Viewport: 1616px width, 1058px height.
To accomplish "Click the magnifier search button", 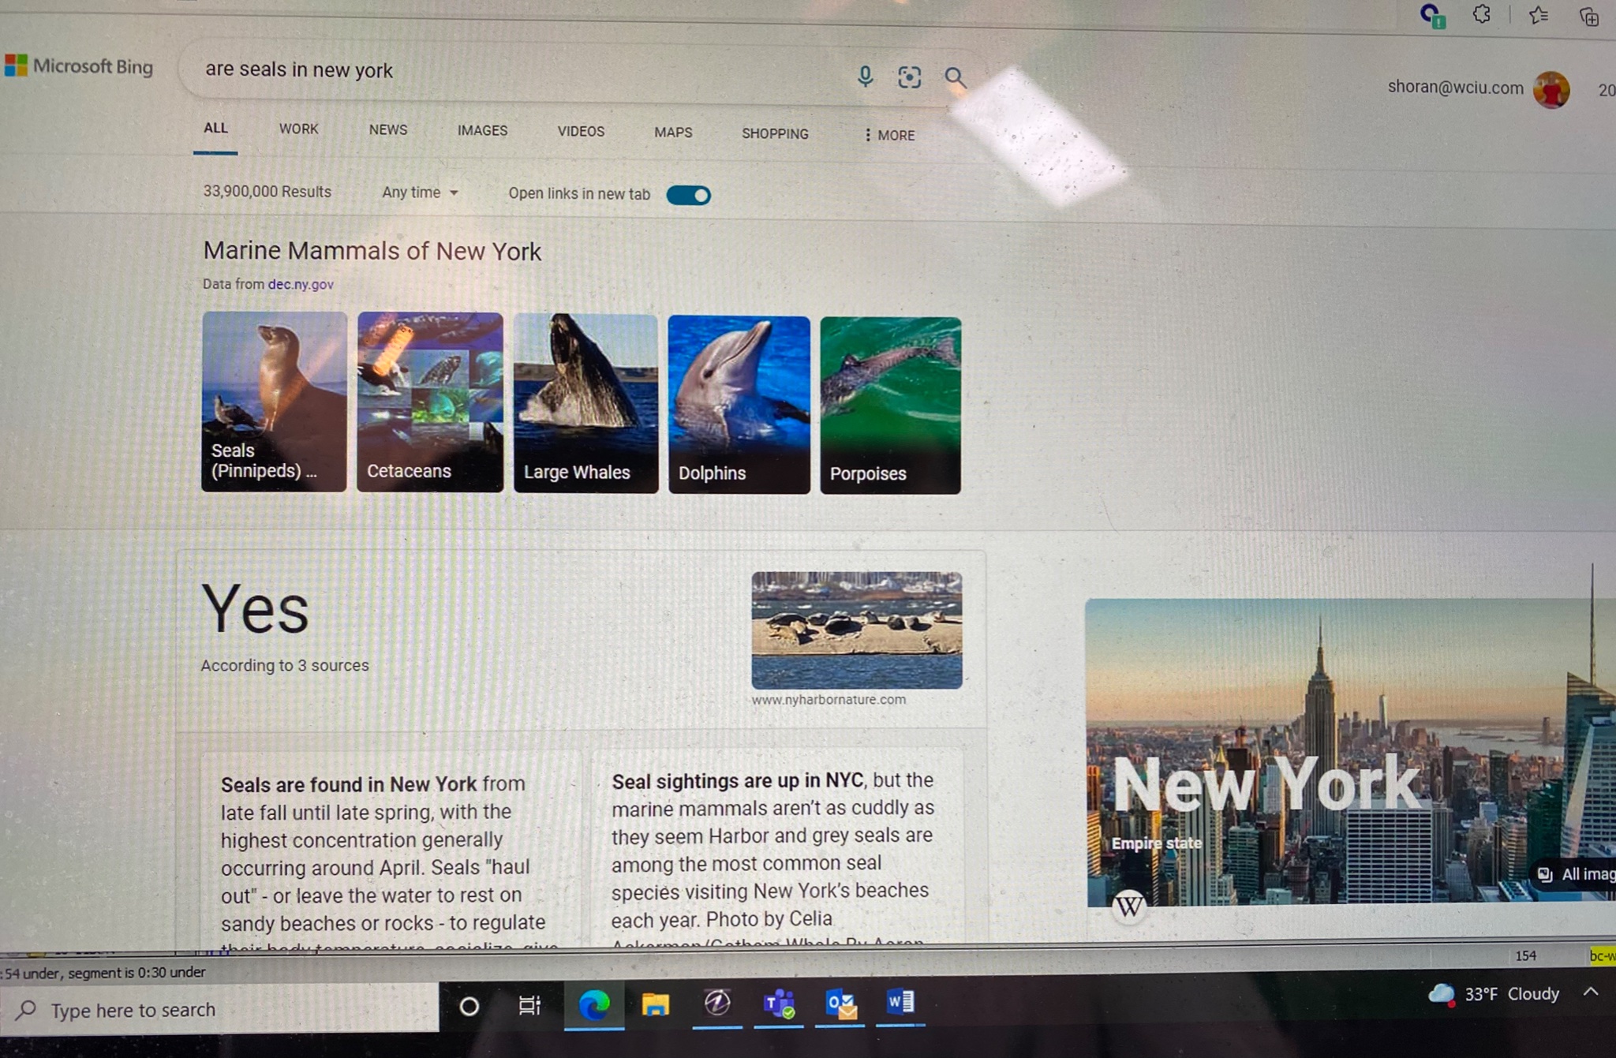I will point(955,77).
